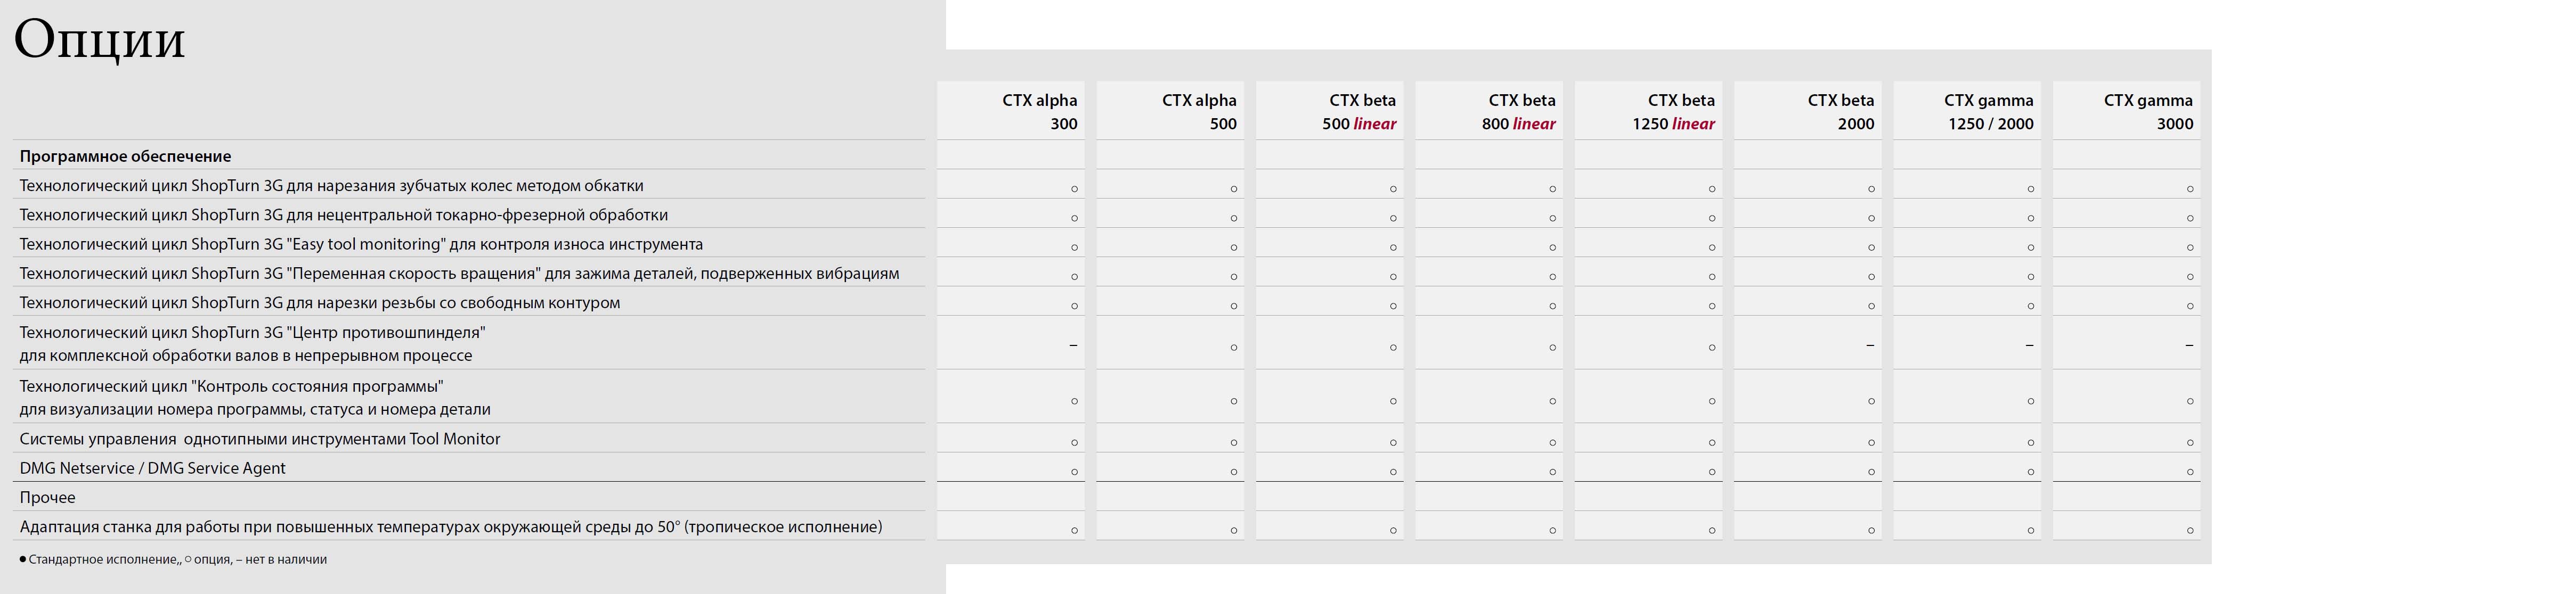Click the 'Центр противошпинделя' circle under CTX beta 1250 linear
This screenshot has height=594, width=2557.
[x=1711, y=348]
